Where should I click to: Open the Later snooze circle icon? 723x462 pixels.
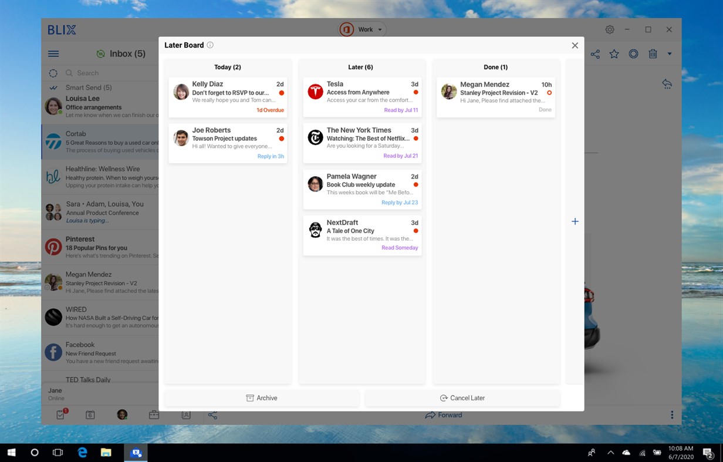tap(633, 53)
